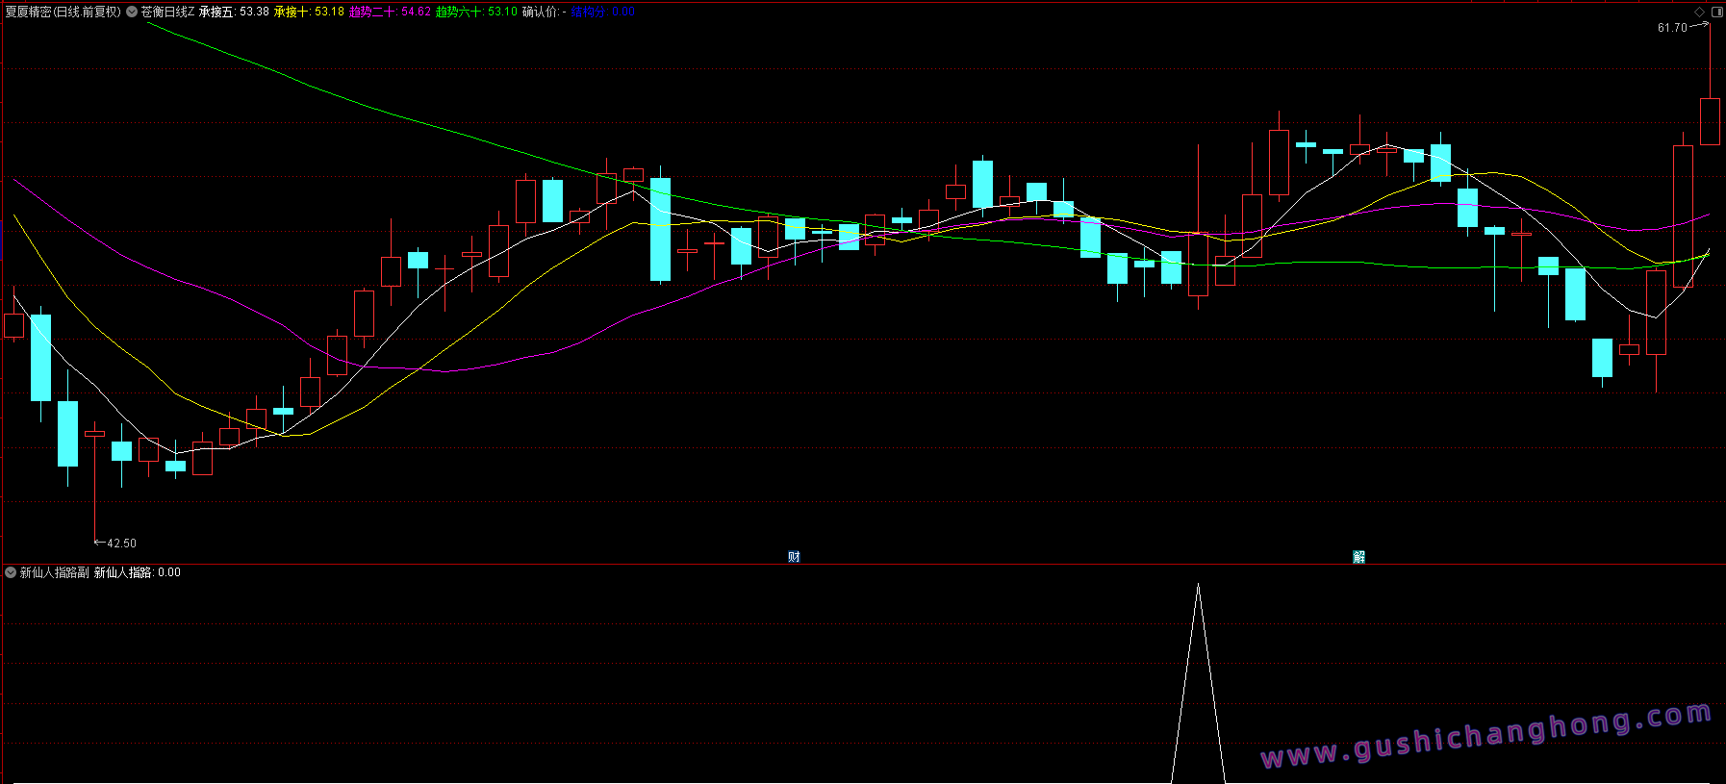Screen dimensions: 1726x784
Task: Click the green 趋势六十: 53.10 label
Action: tap(476, 12)
